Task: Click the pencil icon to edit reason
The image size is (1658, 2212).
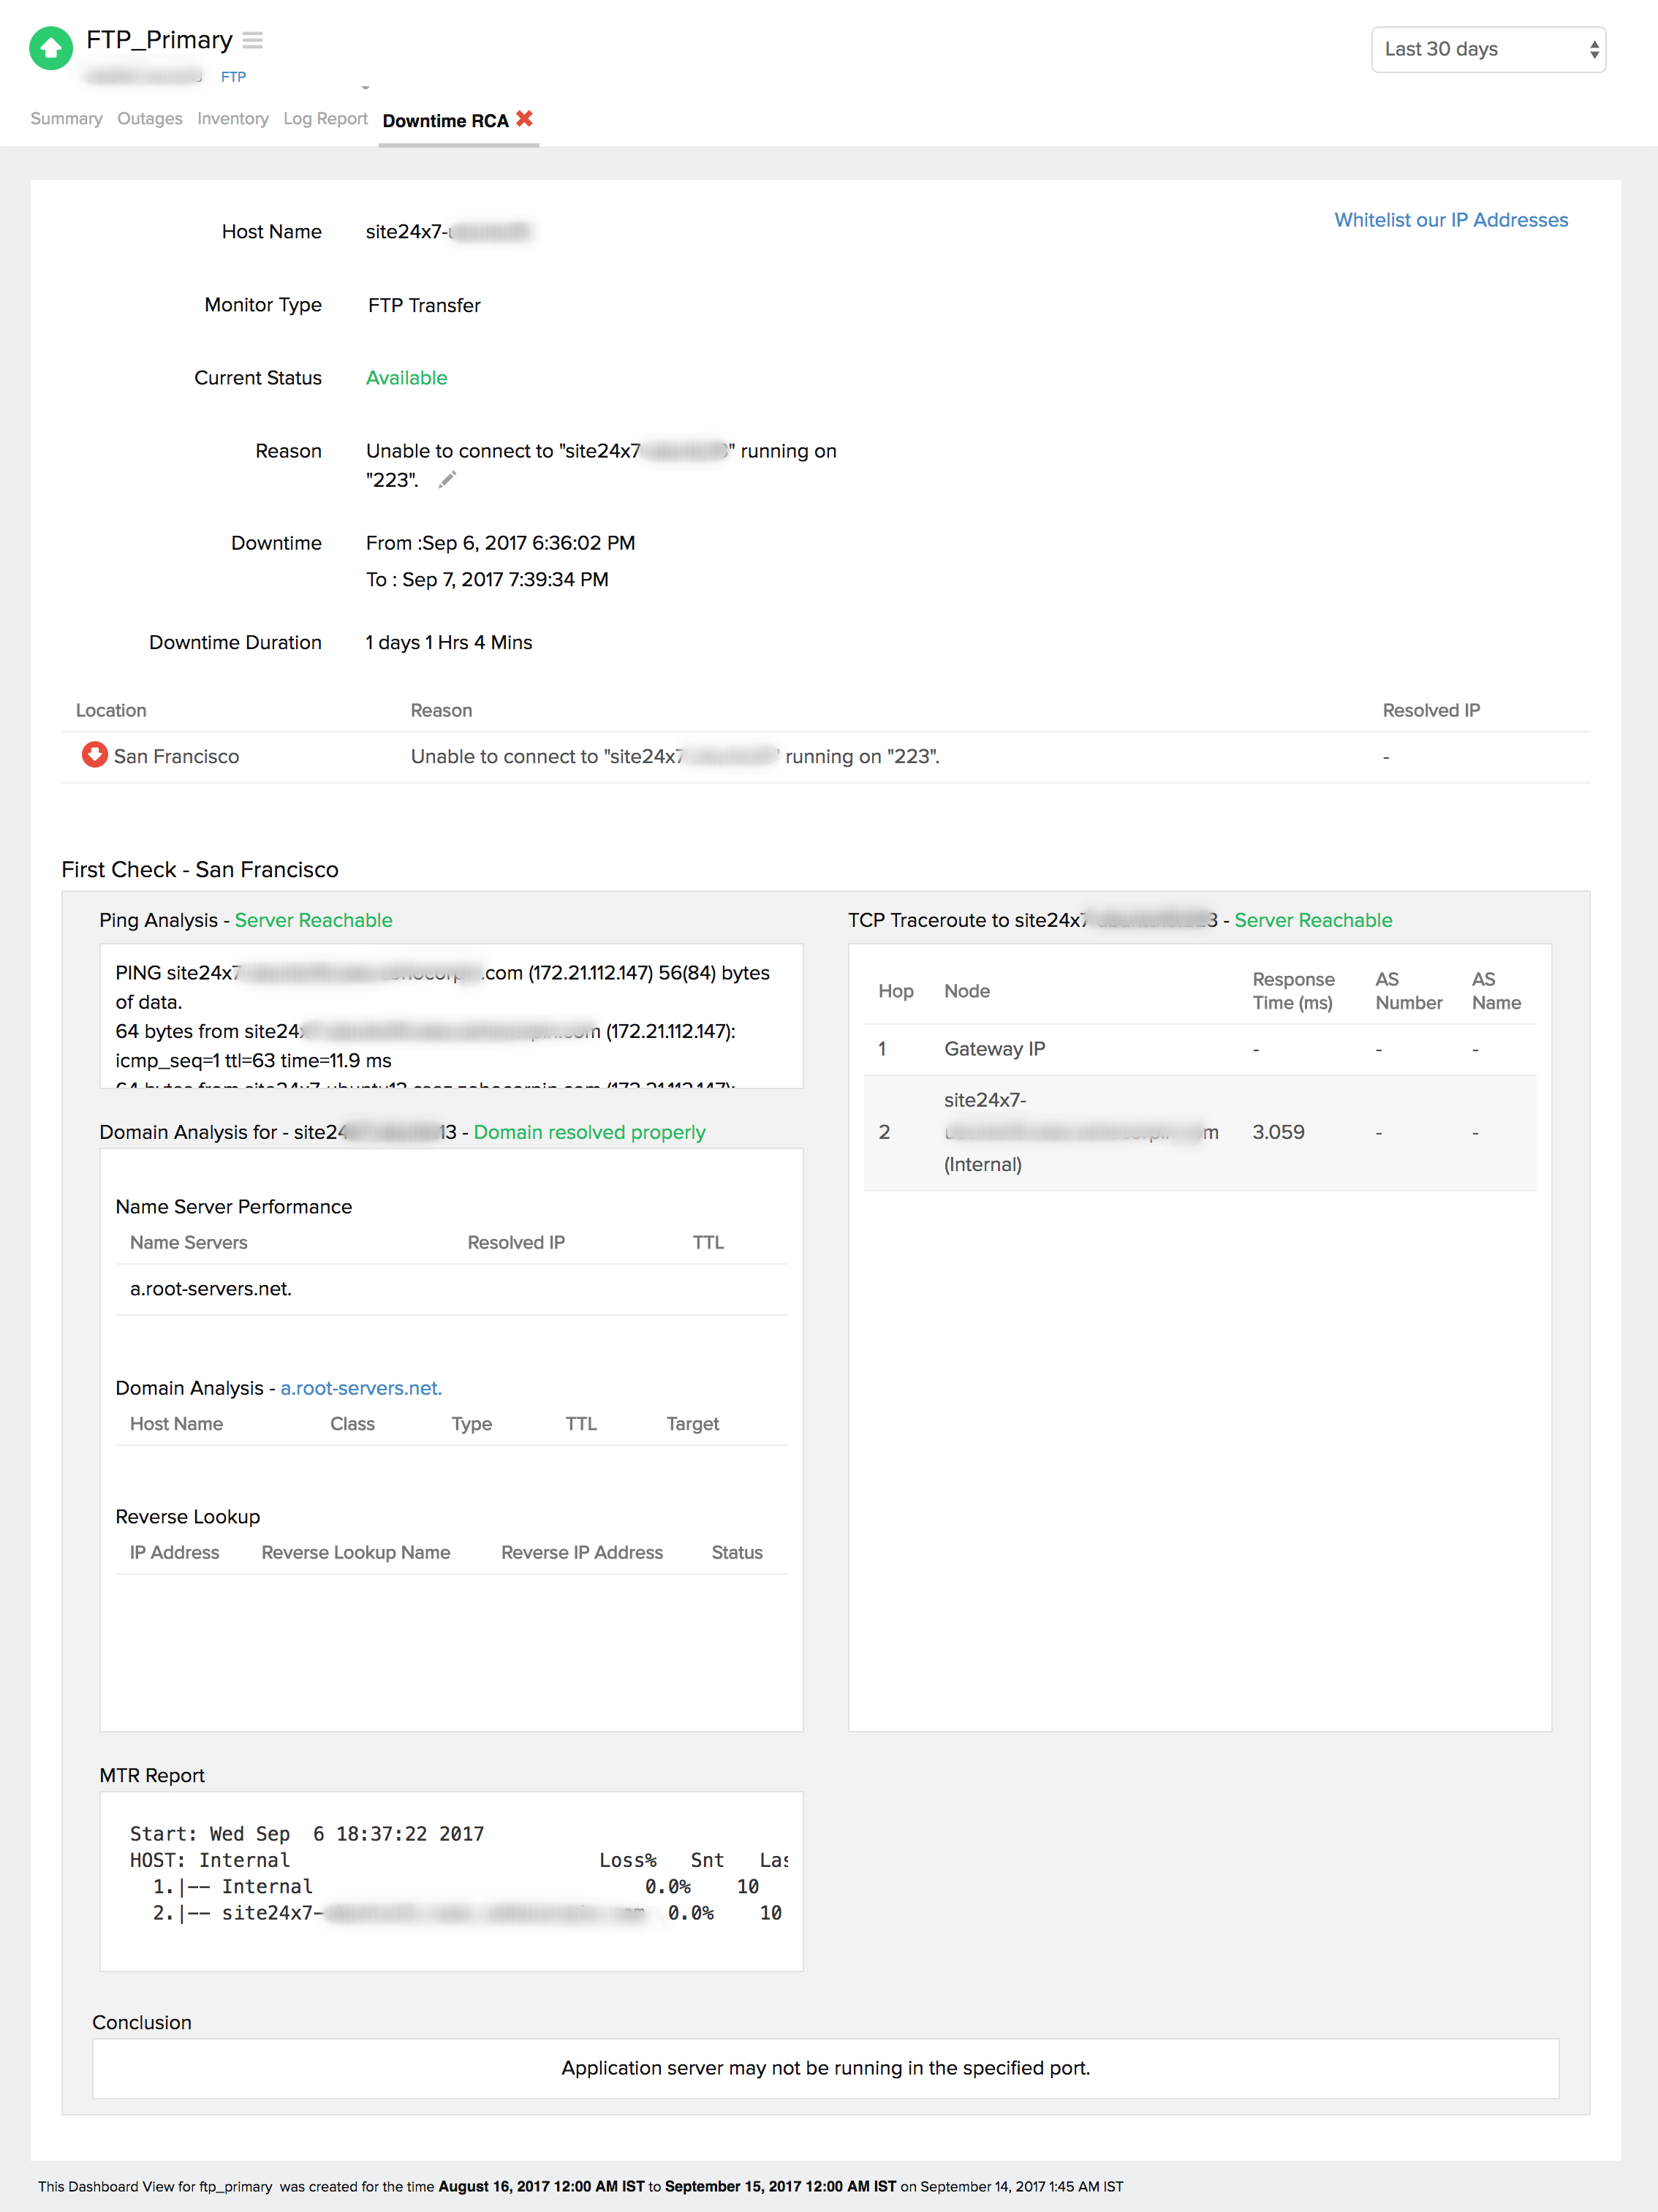Action: pos(447,480)
